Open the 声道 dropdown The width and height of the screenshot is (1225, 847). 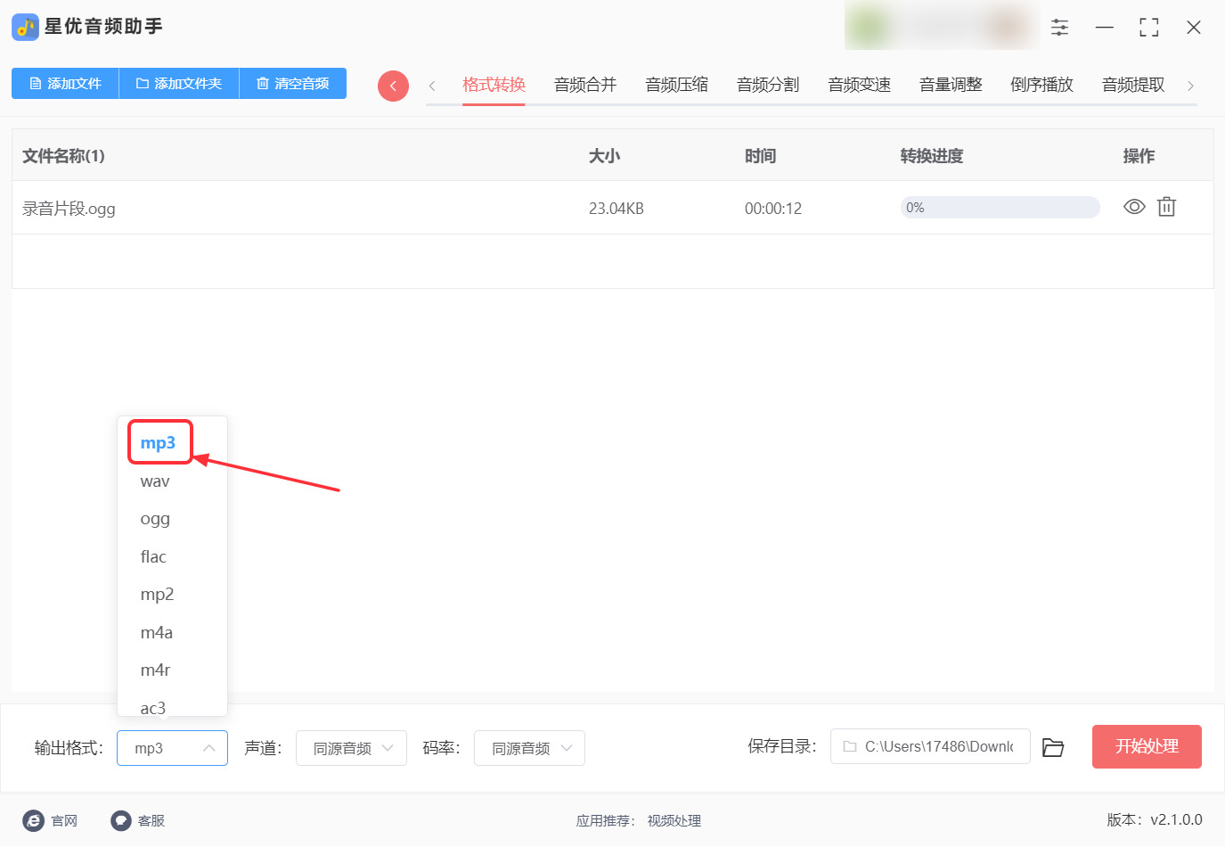(x=351, y=748)
